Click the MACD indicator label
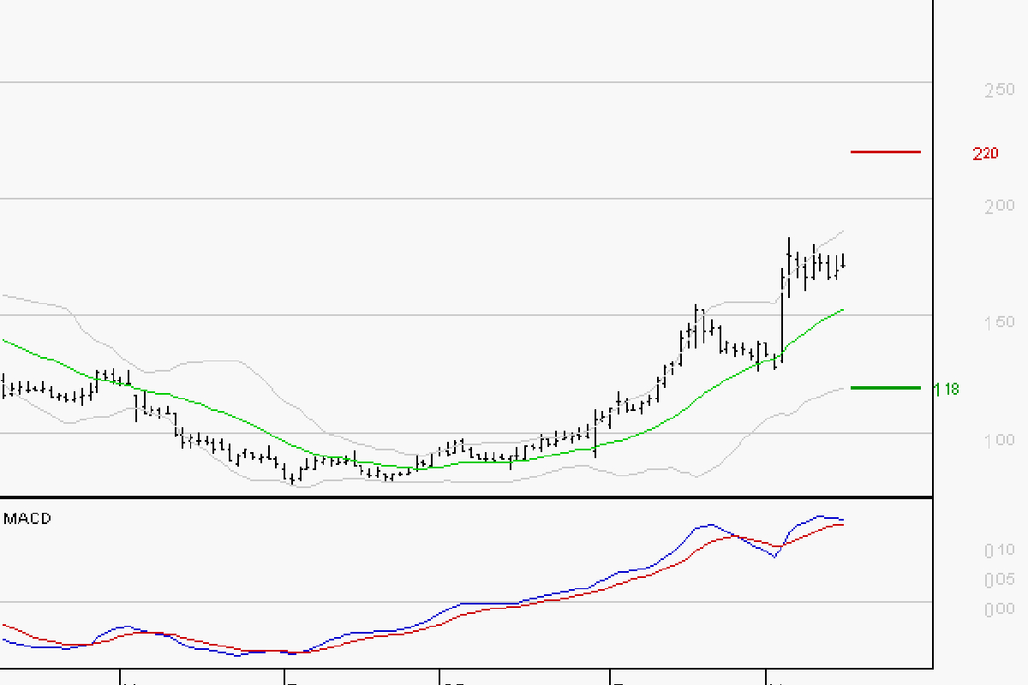The height and width of the screenshot is (685, 1028). pos(27,519)
